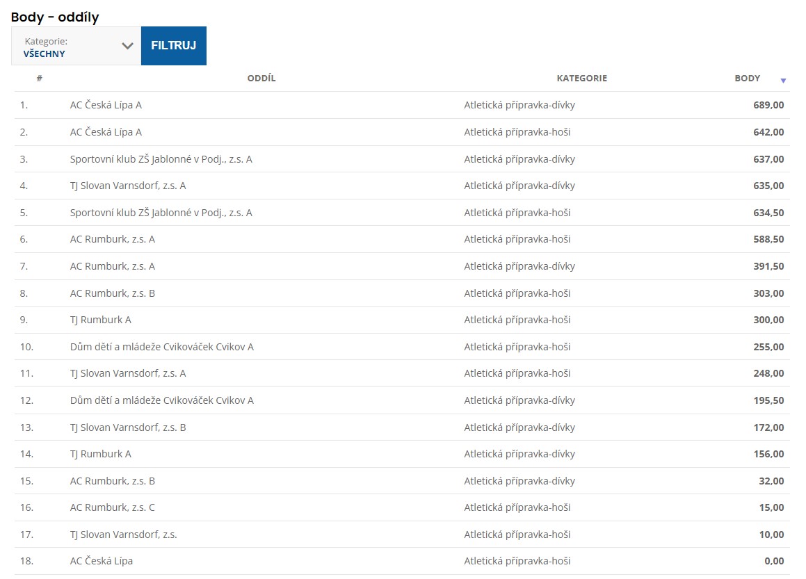Image resolution: width=806 pixels, height=579 pixels.
Task: Select TJ Slovan Varnsdorf, z.s. B row
Action: (128, 427)
